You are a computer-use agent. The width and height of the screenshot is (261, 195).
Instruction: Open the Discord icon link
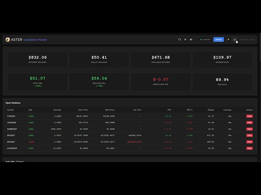(191, 40)
